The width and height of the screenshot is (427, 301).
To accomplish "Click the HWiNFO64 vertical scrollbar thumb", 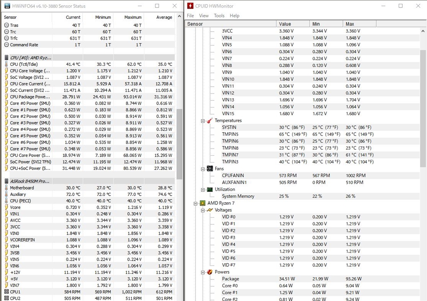I will pyautogui.click(x=179, y=144).
